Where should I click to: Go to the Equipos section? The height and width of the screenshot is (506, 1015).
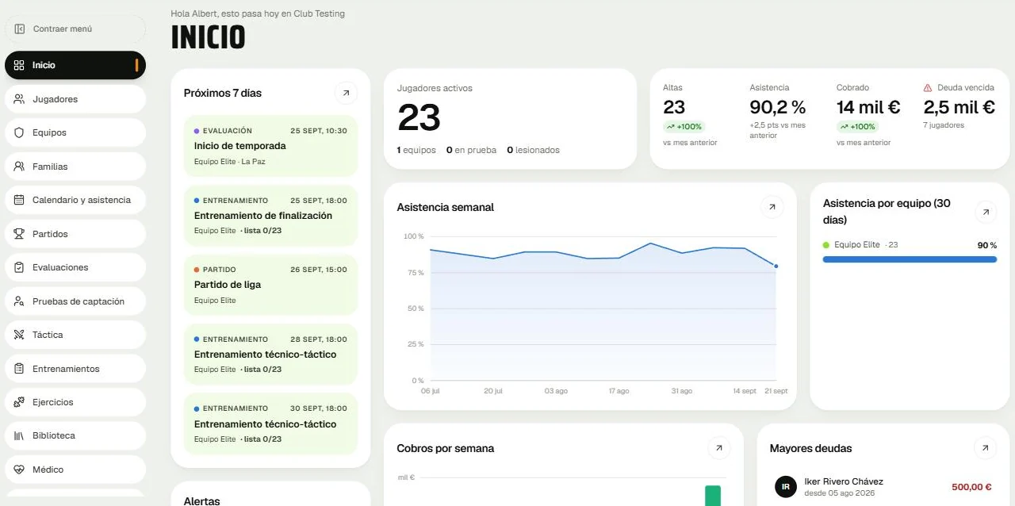75,132
